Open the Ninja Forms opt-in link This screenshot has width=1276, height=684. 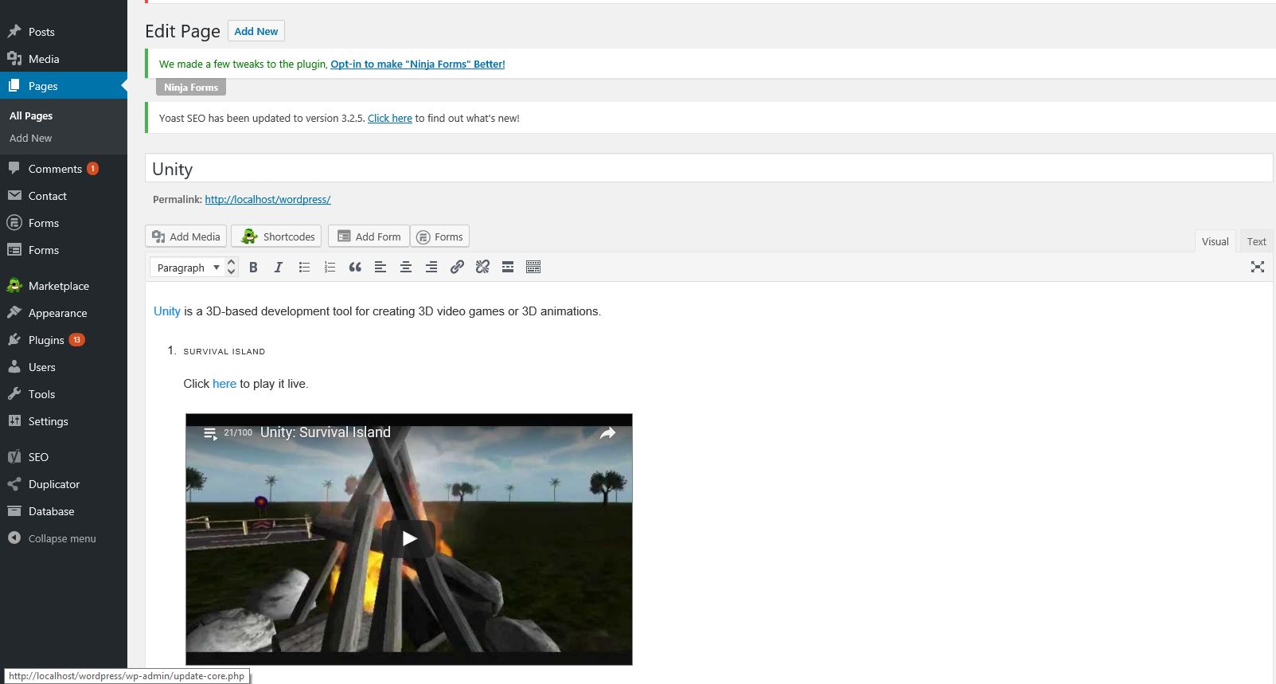[x=418, y=64]
